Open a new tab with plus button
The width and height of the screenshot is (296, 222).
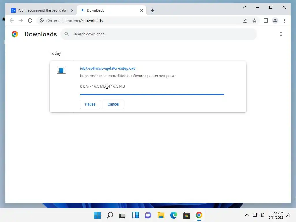(152, 10)
